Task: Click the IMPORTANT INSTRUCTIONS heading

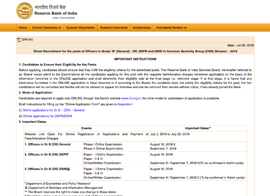Action: [135, 59]
